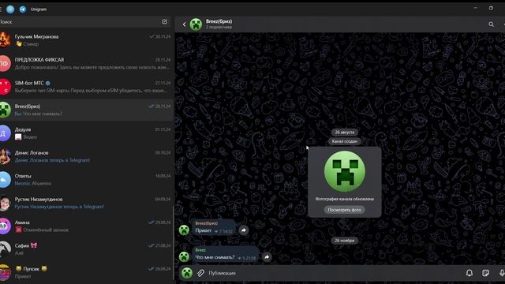Open search in the Breez channel
Screen dimensions: 505x284
[491, 24]
